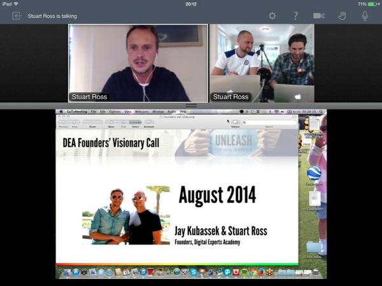
Task: Tap the leave meeting exit icon
Action: (x=17, y=15)
